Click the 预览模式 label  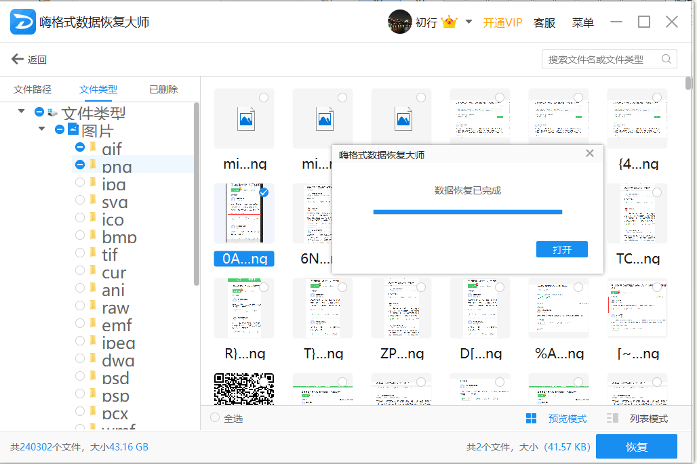tap(567, 419)
